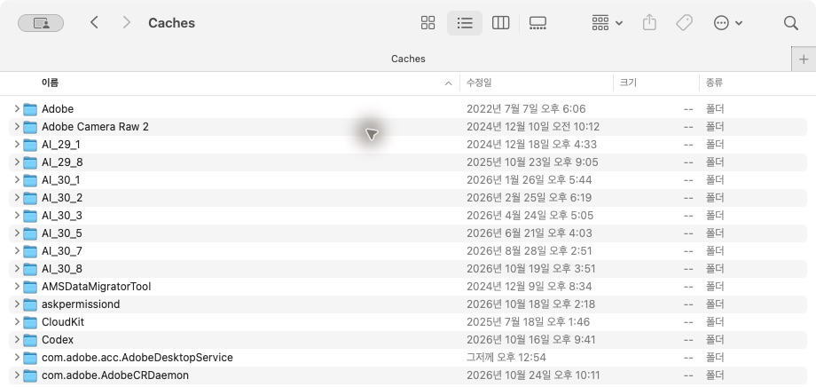Viewport: 816px width, 387px height.
Task: Switch to icon grid view
Action: click(428, 23)
